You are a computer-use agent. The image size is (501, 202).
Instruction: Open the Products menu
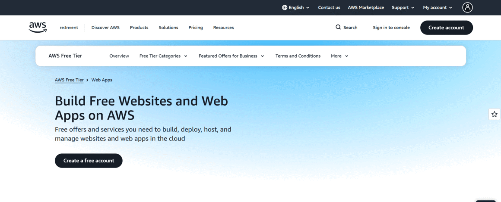point(139,28)
